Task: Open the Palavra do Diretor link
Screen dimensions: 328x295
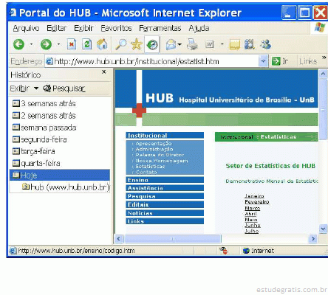Action: pyautogui.click(x=160, y=155)
